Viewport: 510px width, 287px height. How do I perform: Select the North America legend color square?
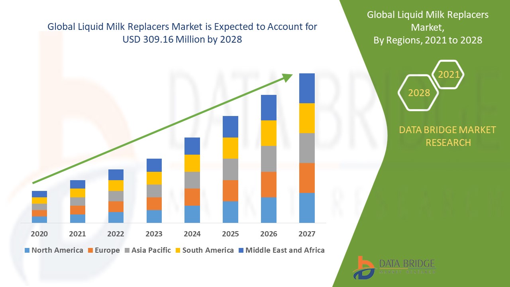(27, 250)
